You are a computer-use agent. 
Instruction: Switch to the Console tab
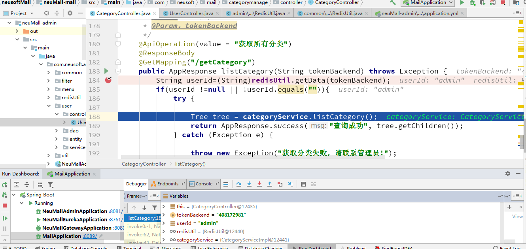click(x=204, y=184)
